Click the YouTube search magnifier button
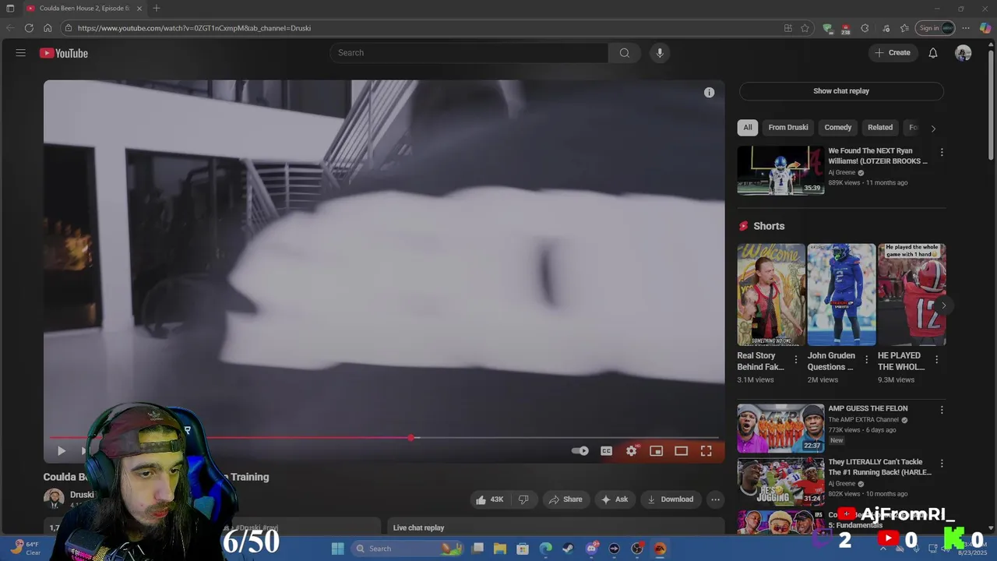Screen dimensions: 997x561 (624, 53)
